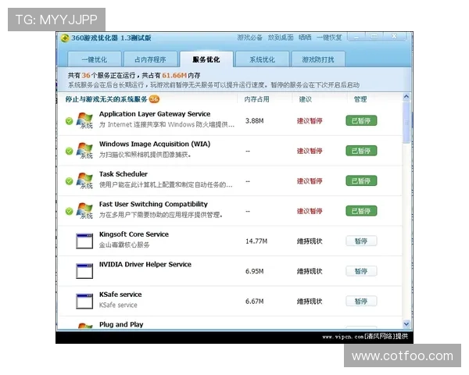Screen dimensions: 469x375
Task: Click window icon of Kingsoft Core Service
Action: click(84, 241)
